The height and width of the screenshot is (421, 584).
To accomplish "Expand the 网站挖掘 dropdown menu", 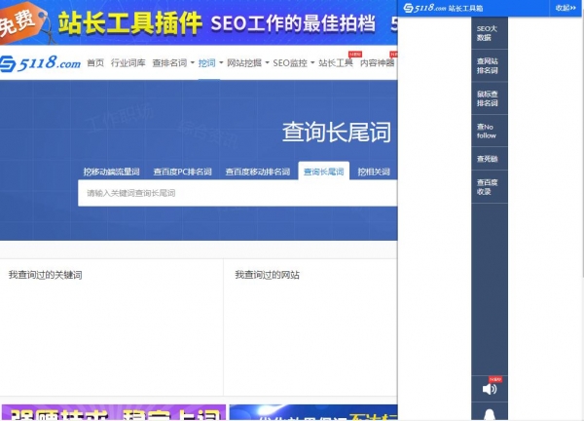I will point(247,62).
